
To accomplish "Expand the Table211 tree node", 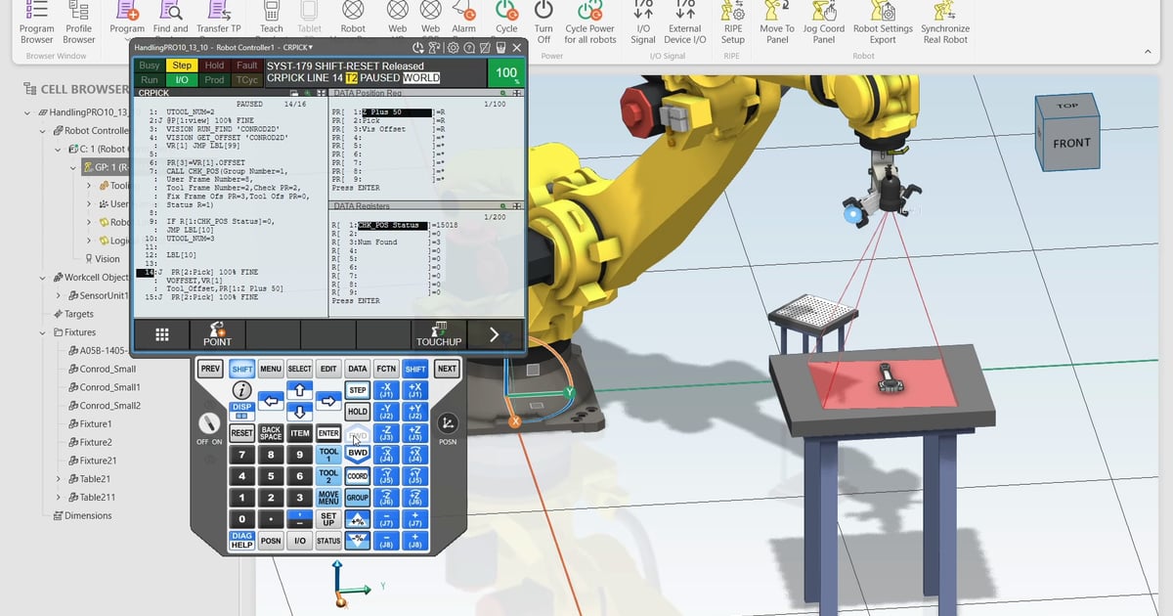I will pos(57,498).
